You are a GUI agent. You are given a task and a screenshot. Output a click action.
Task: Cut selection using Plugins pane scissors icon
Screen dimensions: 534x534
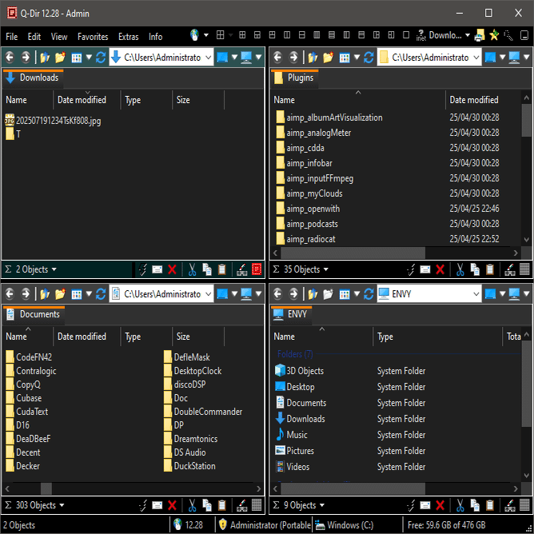460,269
